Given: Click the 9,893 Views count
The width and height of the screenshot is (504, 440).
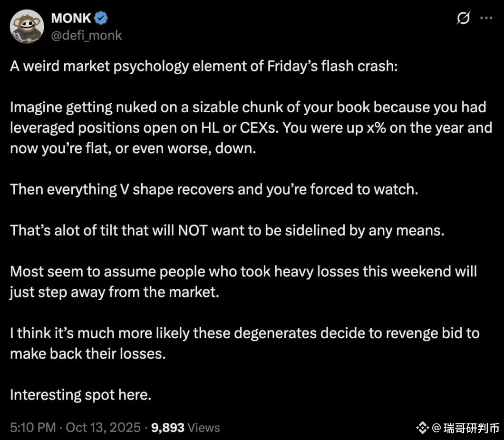Looking at the screenshot, I should pos(185,427).
